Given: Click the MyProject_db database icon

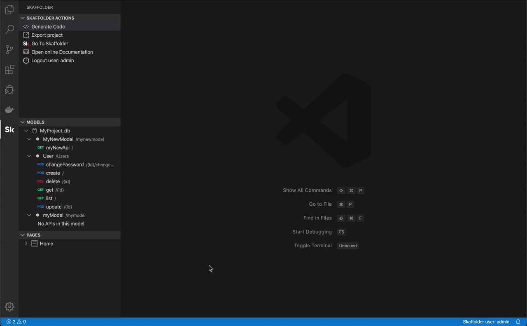Looking at the screenshot, I should tap(35, 131).
